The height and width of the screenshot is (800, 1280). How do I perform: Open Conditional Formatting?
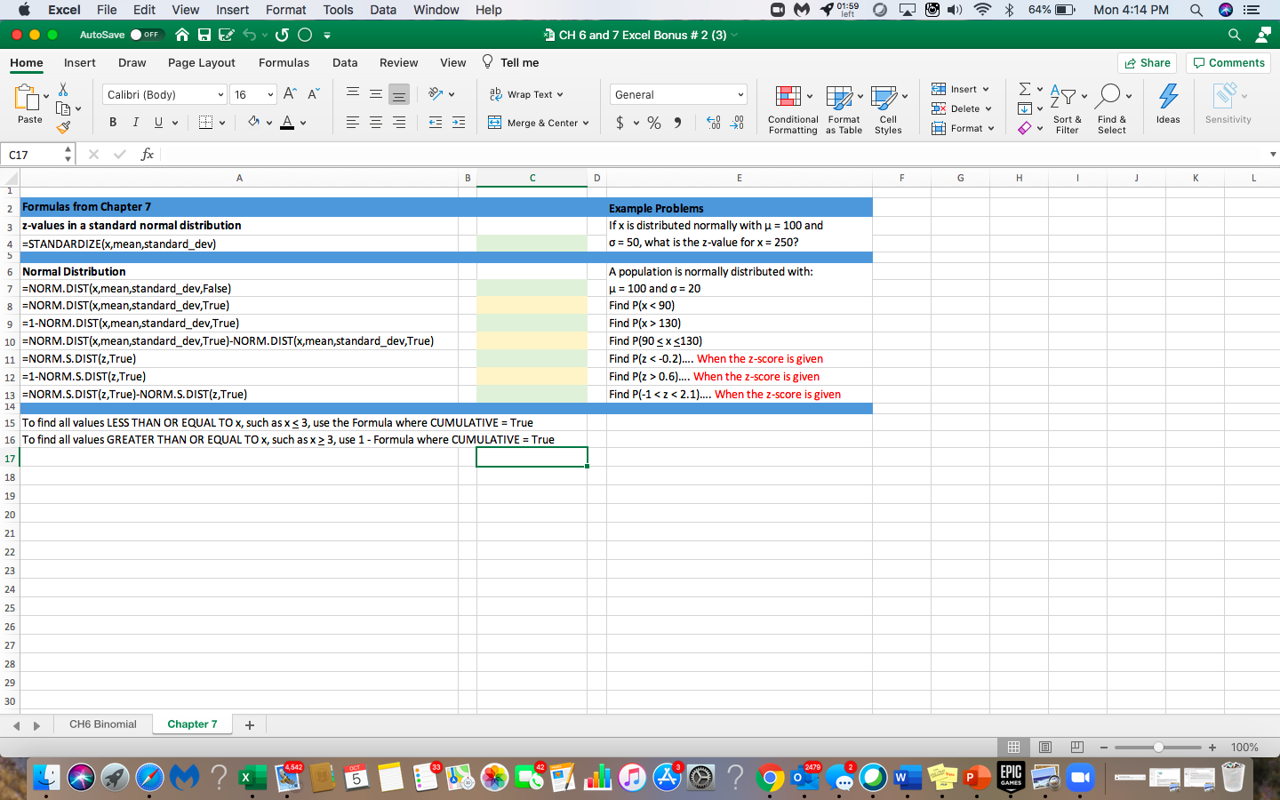coord(793,110)
